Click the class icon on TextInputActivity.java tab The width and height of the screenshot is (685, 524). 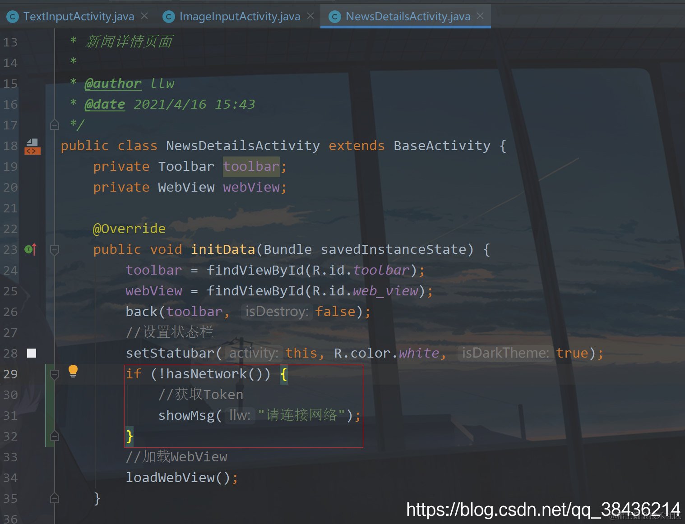coord(12,17)
